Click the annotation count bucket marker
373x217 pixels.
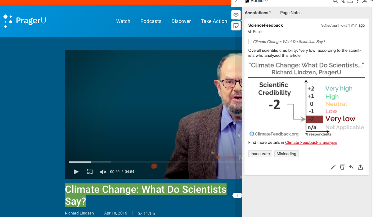pos(237,195)
